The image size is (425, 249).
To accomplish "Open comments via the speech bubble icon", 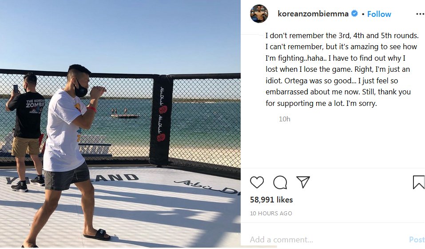I will pos(280,182).
